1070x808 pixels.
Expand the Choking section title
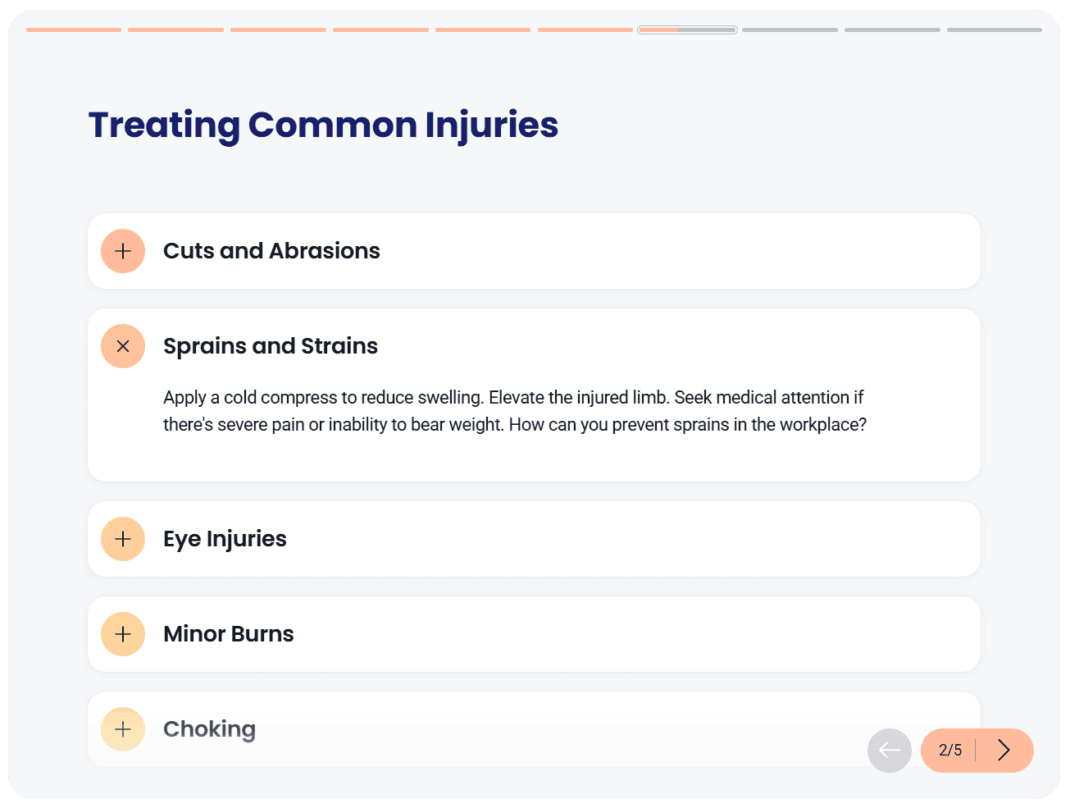(209, 729)
